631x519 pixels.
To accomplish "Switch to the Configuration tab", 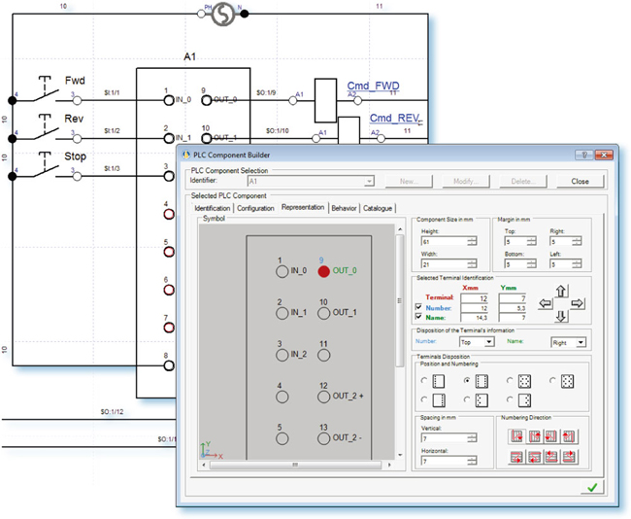I will pos(255,208).
